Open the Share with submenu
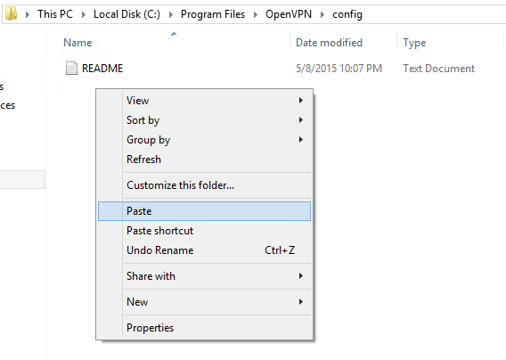This screenshot has height=360, width=506. pyautogui.click(x=205, y=276)
